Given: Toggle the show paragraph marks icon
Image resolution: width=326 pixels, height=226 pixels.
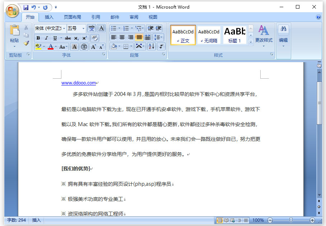Looking at the screenshot, I should 160,47.
